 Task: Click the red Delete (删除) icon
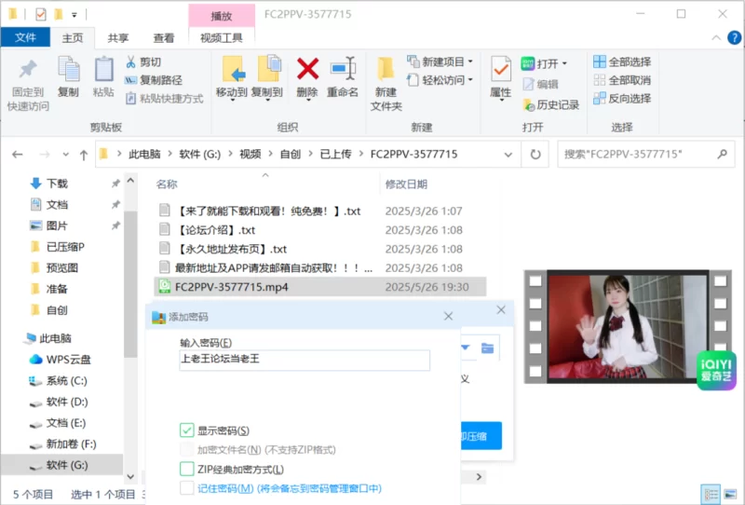[307, 75]
